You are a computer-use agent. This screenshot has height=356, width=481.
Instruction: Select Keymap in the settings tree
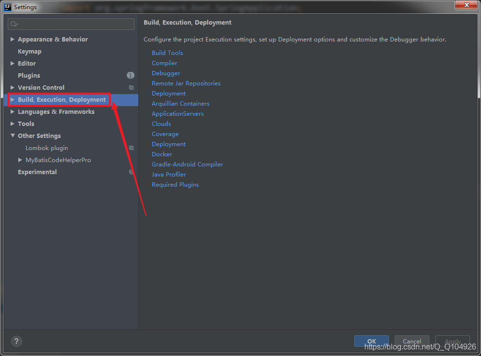click(x=29, y=52)
